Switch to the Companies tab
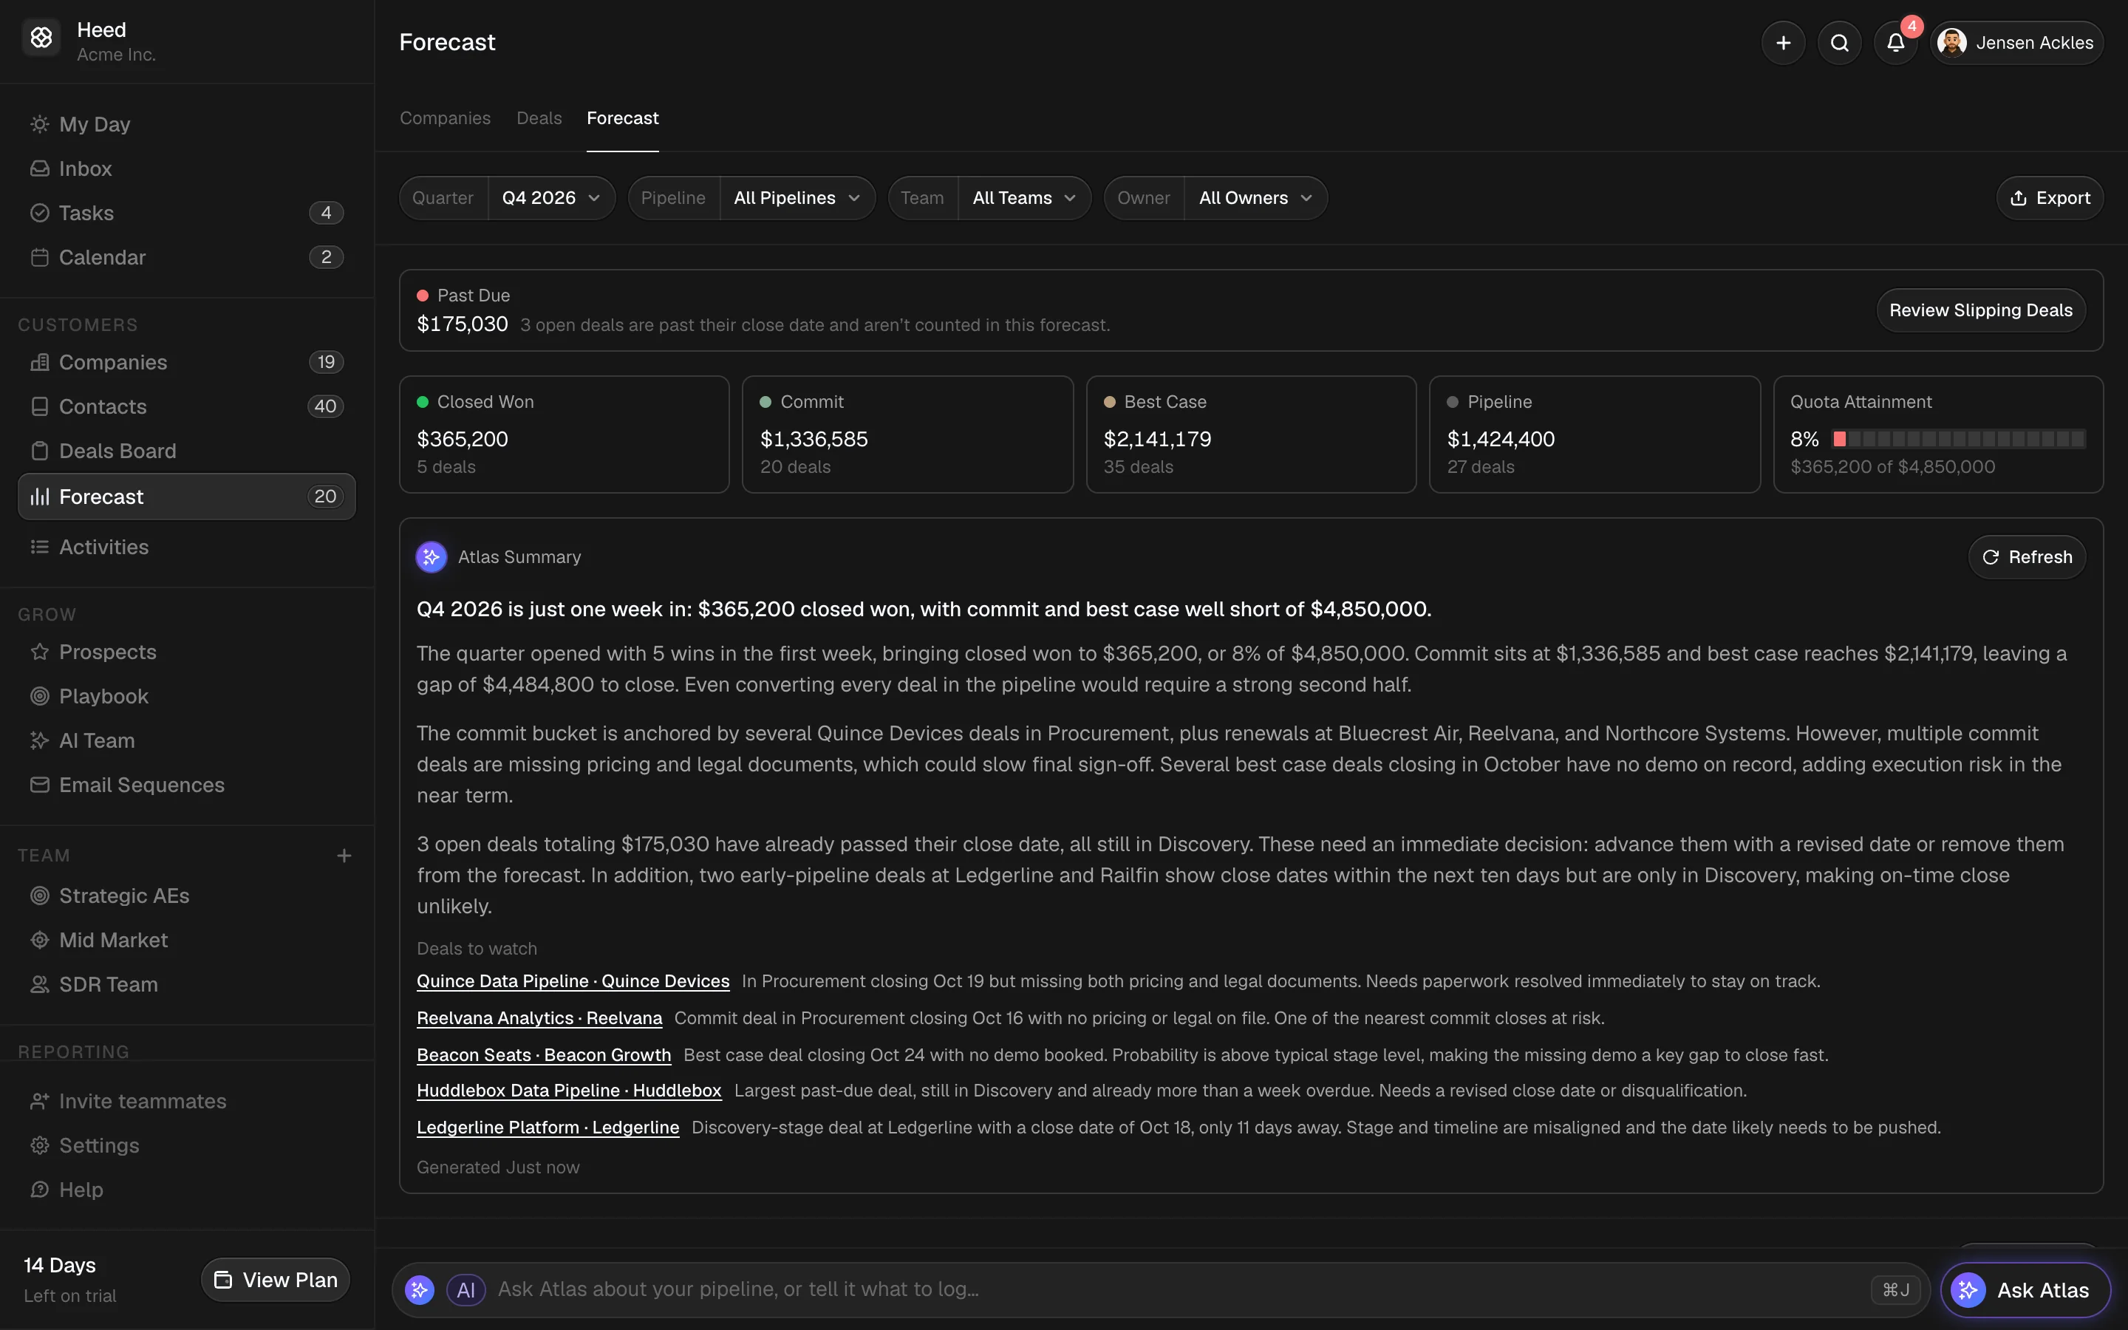This screenshot has width=2128, height=1330. 445,118
